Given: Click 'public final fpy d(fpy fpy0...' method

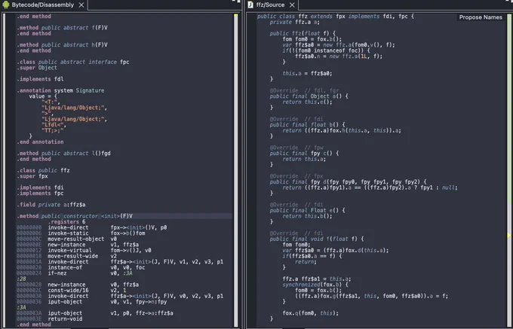Looking at the screenshot, I should point(348,181).
